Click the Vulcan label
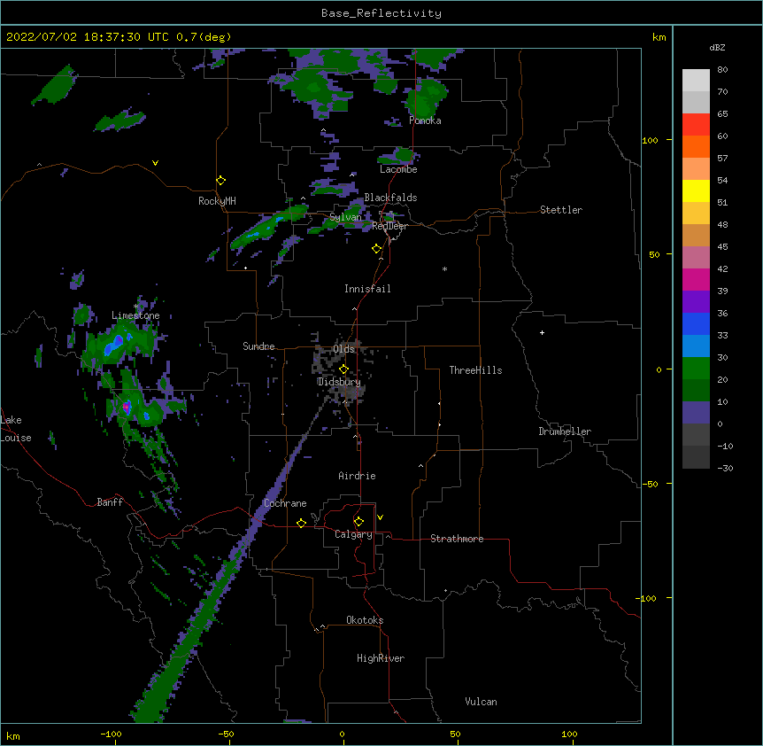The width and height of the screenshot is (763, 746). [x=481, y=702]
